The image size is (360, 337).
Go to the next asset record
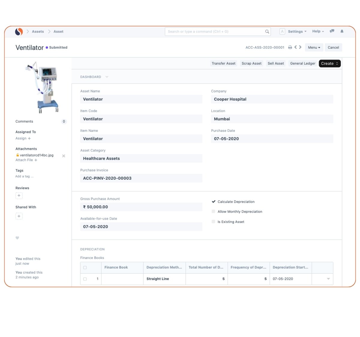pyautogui.click(x=300, y=47)
